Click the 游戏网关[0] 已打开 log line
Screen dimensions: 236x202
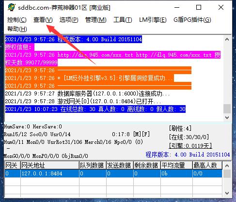point(83,101)
